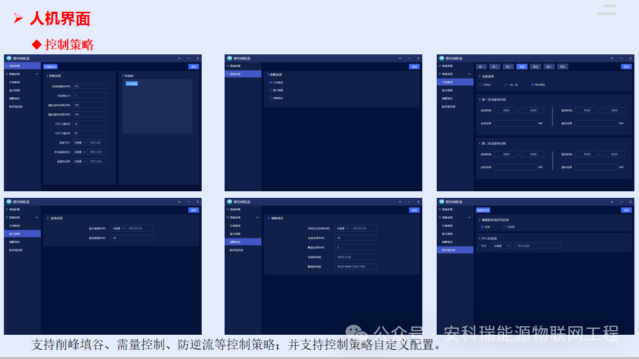The image size is (639, 359).
Task: Select 一充一放 radio in schedule window
Action: [505, 85]
